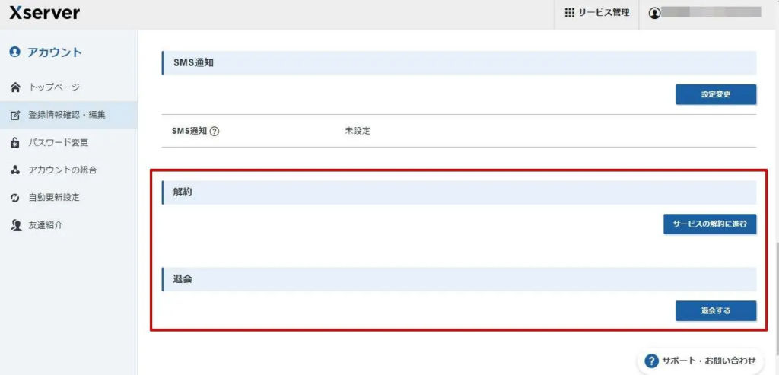Click the people icon beside 友達紹介
Image resolution: width=779 pixels, height=375 pixels.
pyautogui.click(x=15, y=225)
